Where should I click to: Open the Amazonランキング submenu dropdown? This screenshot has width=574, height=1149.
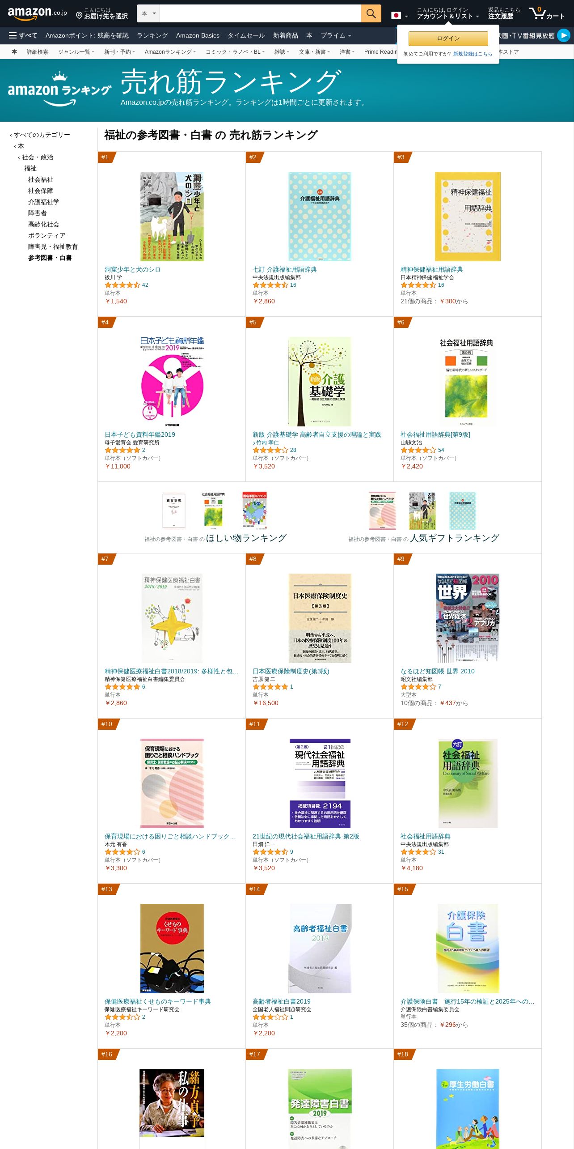tap(170, 52)
